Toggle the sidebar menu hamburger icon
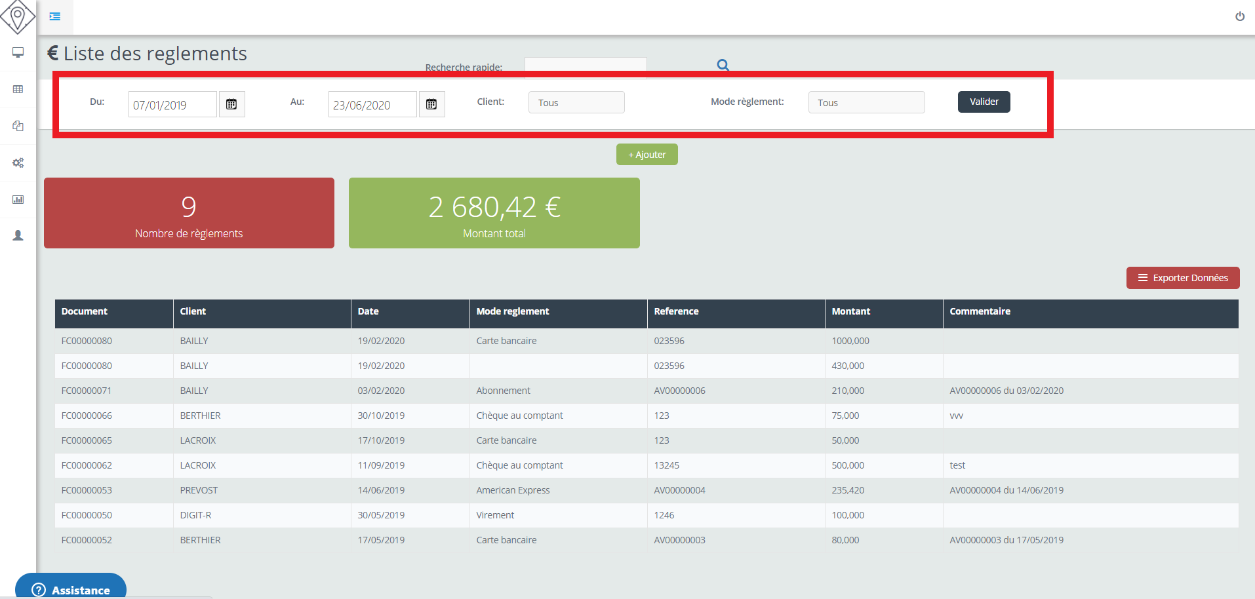This screenshot has width=1255, height=599. (x=55, y=16)
